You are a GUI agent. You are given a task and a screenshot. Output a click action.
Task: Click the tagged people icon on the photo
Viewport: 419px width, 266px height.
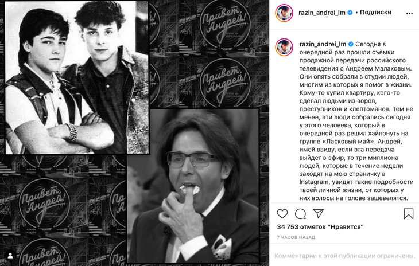click(x=10, y=256)
